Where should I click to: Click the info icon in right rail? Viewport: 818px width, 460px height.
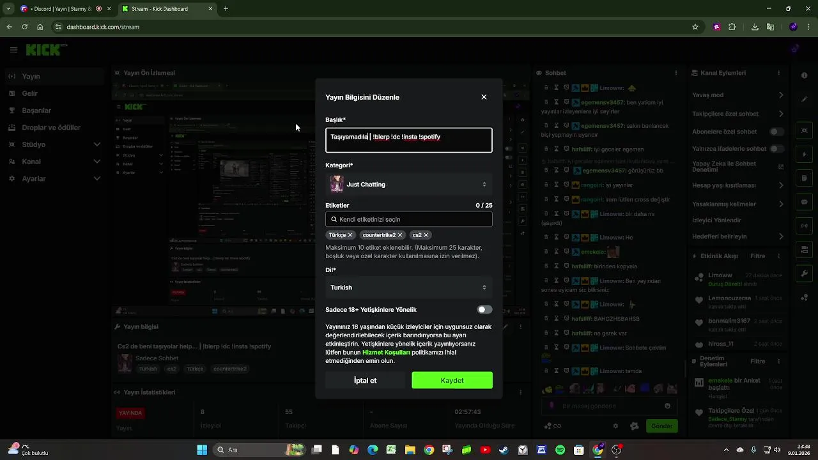[805, 75]
